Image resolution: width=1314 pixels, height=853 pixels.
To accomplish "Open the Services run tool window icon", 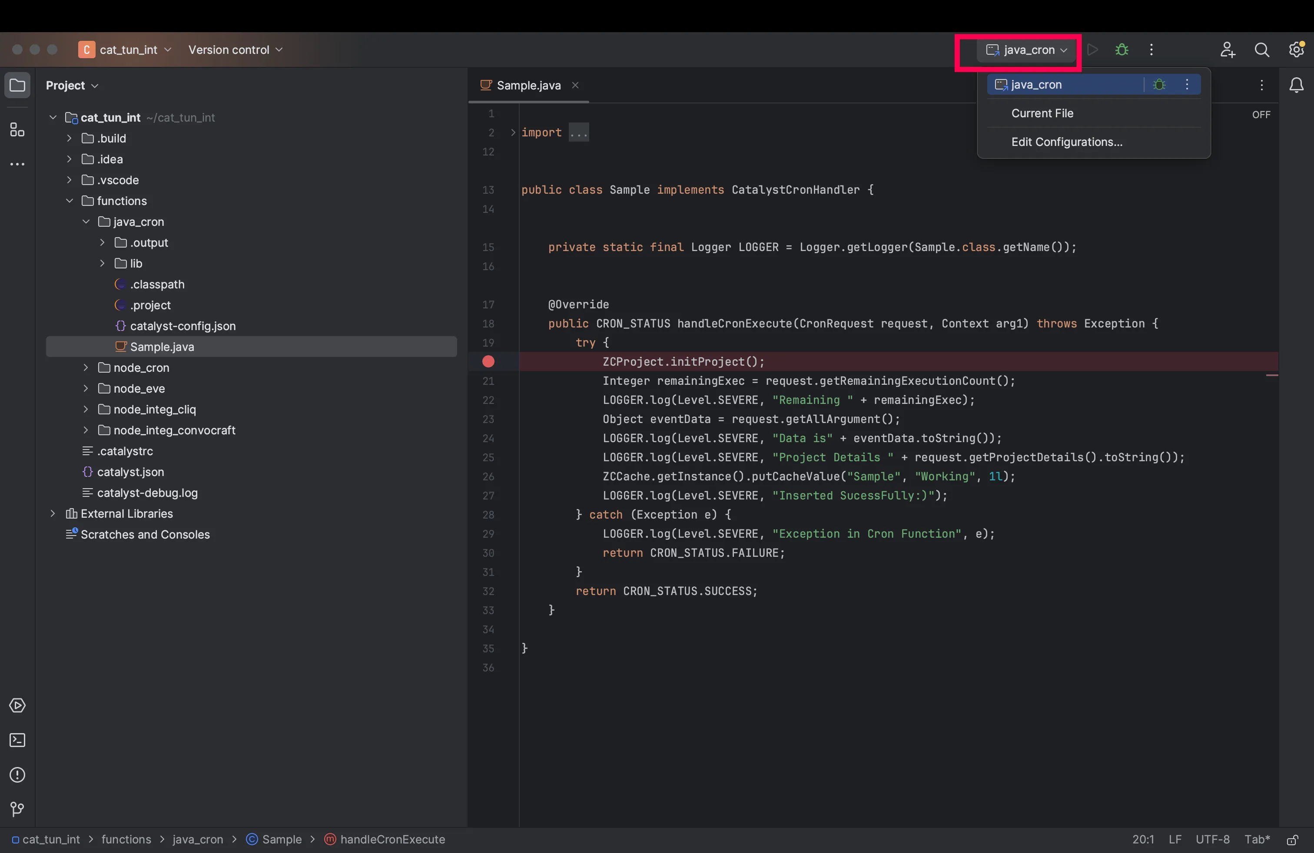I will coord(18,705).
